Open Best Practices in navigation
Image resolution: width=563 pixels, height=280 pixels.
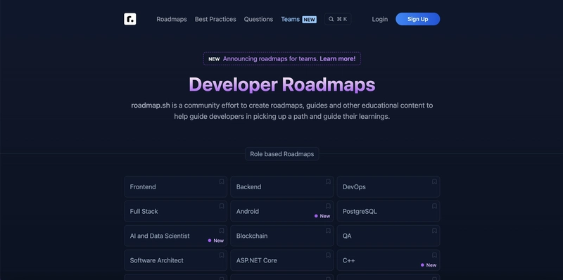(215, 19)
